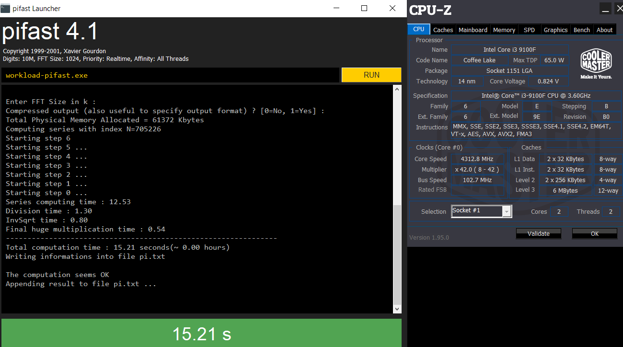Viewport: 623px width, 347px height.
Task: Click the yellow RUN button
Action: 371,75
